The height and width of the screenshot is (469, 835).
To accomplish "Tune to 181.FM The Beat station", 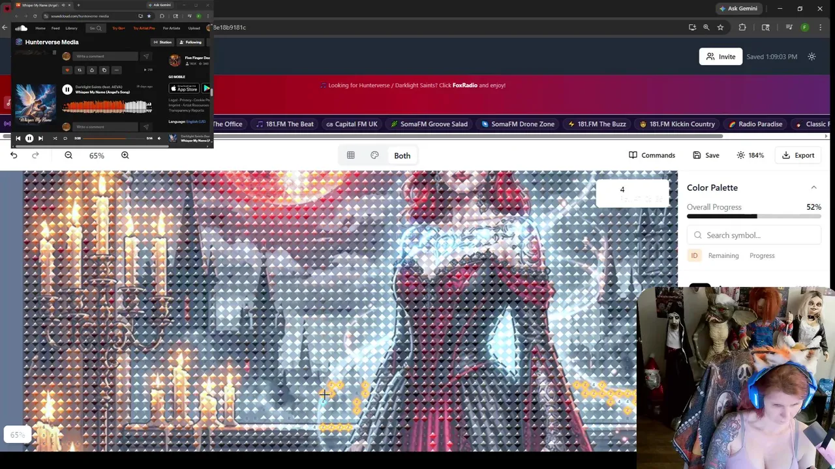I will 284,124.
